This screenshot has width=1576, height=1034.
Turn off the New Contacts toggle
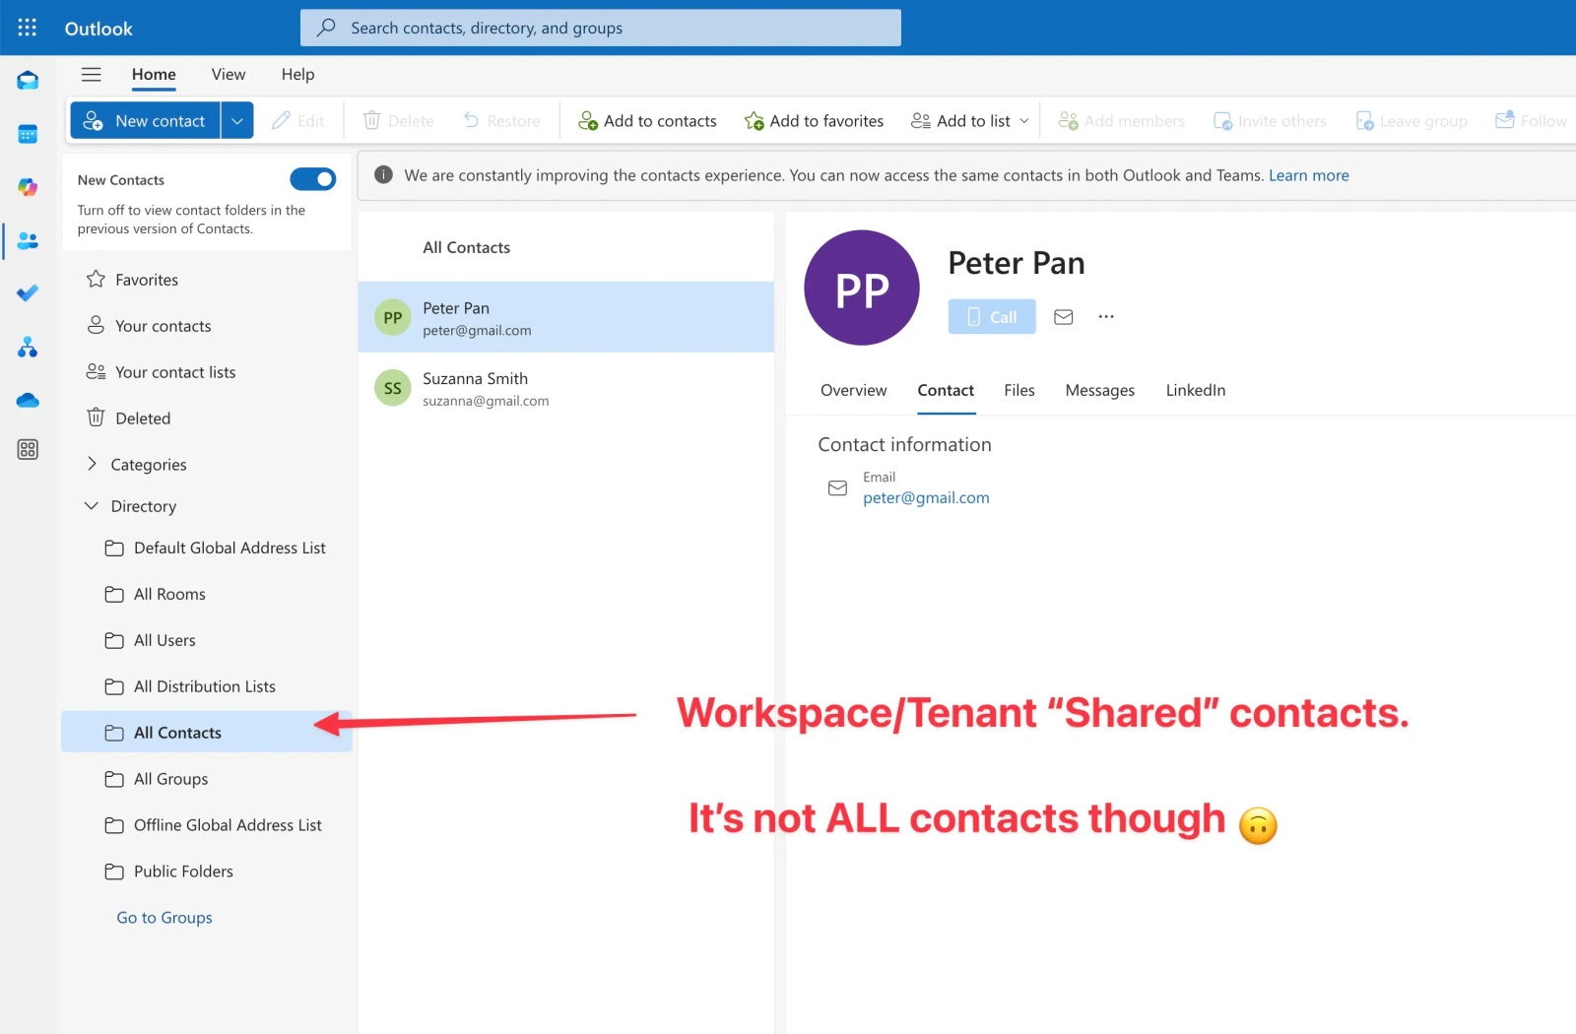313,179
